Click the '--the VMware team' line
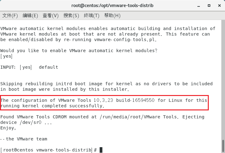The width and height of the screenshot is (225, 153). tap(24, 139)
